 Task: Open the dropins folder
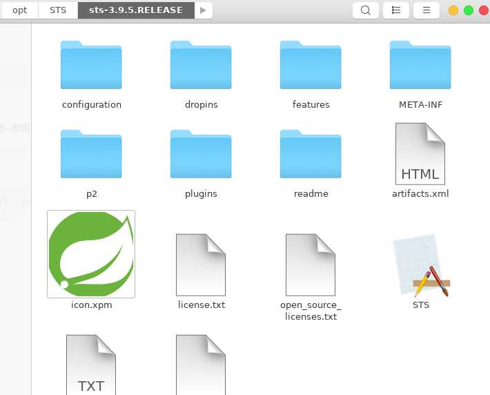pyautogui.click(x=201, y=65)
